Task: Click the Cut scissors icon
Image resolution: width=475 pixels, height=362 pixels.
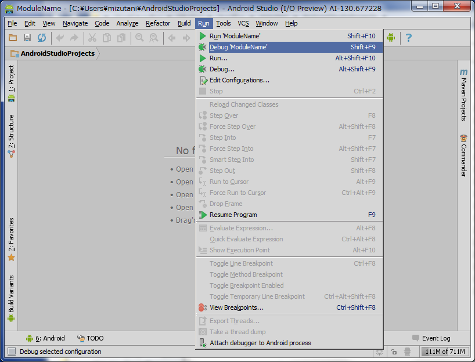Action: pos(92,38)
